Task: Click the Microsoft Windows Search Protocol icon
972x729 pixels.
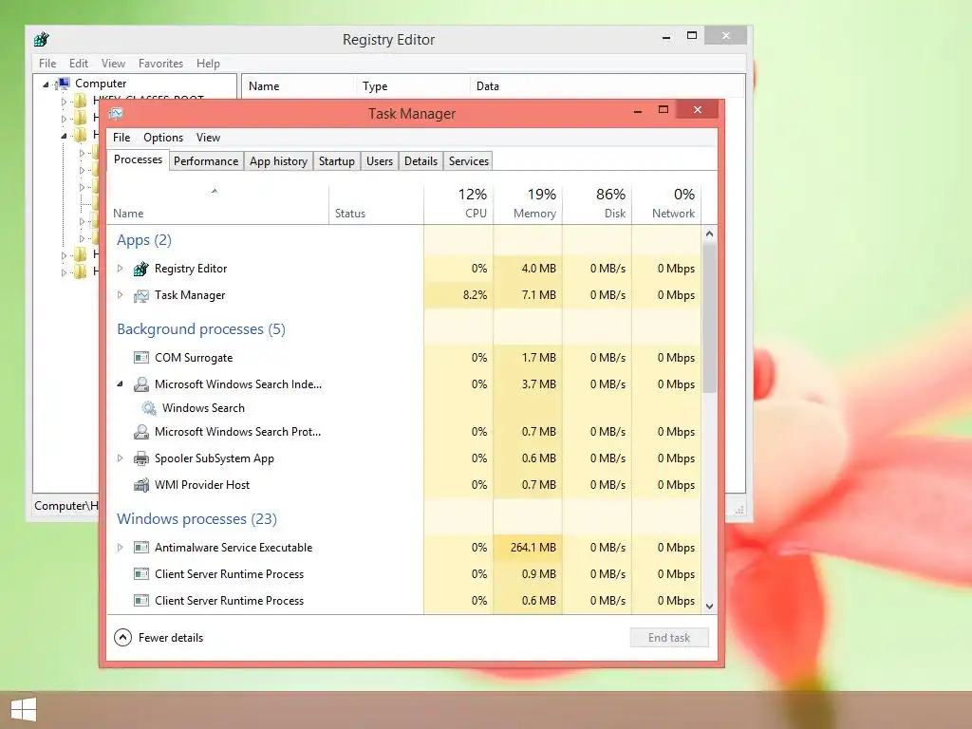Action: (x=141, y=432)
